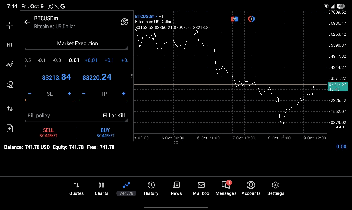Tap the panel divider handle beside the chart
This screenshot has width=352, height=210.
tap(132, 76)
